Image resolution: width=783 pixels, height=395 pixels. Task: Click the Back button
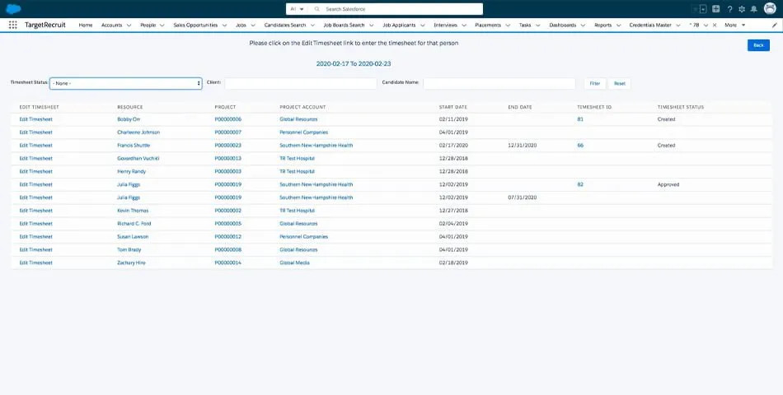(x=758, y=45)
